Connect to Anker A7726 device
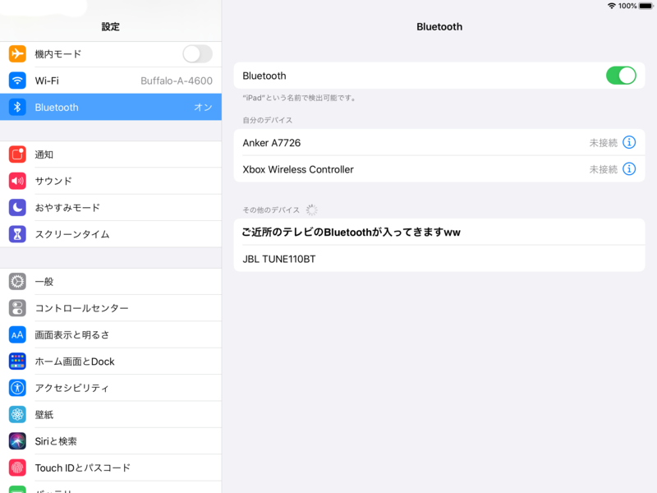This screenshot has width=657, height=493. tap(439, 142)
